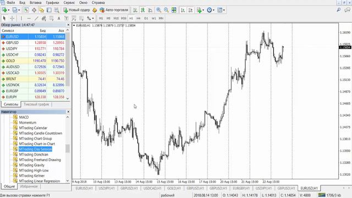Select the MACD indicator in navigator
352x198 pixels.
pyautogui.click(x=24, y=117)
